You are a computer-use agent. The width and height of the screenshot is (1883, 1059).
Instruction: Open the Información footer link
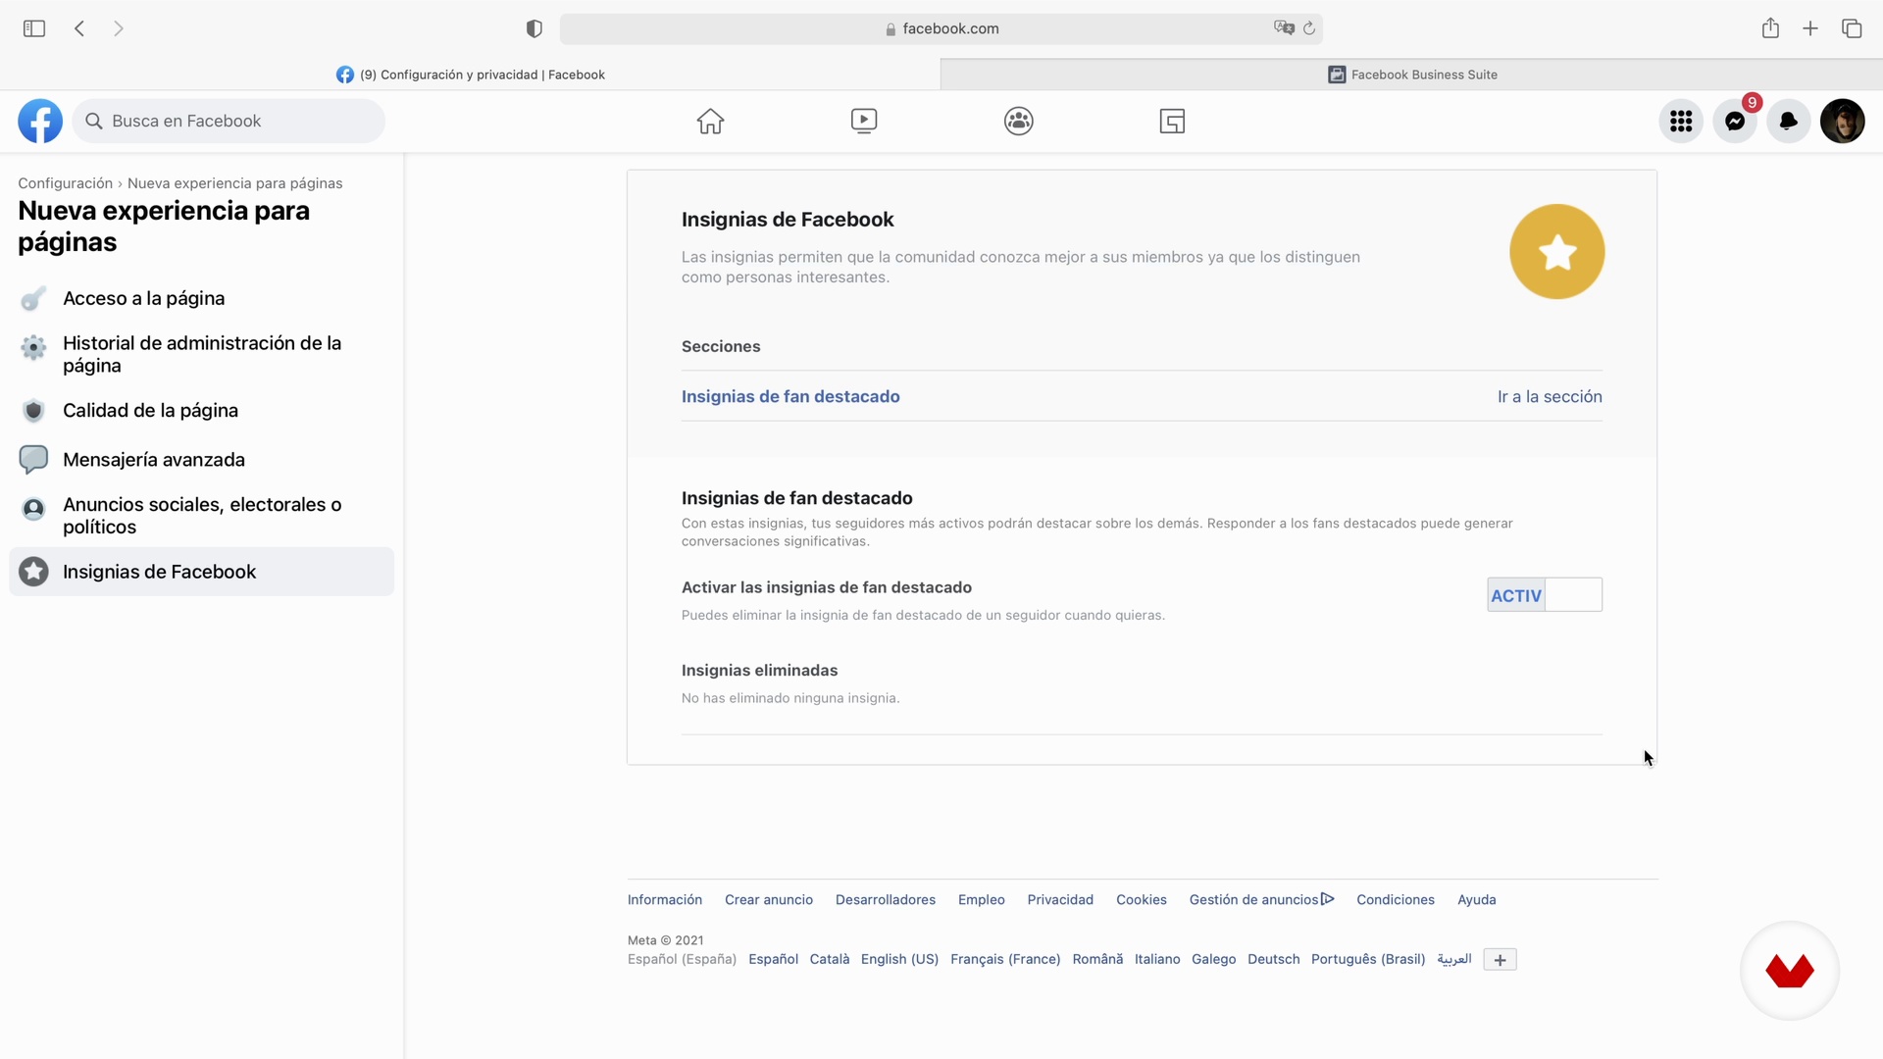(x=665, y=899)
